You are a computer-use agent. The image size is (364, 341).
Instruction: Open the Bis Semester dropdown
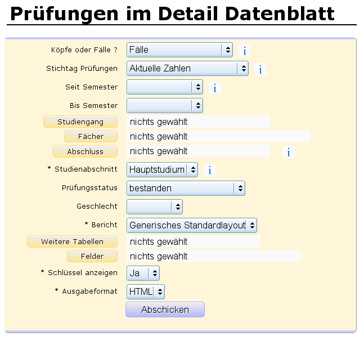tap(165, 105)
